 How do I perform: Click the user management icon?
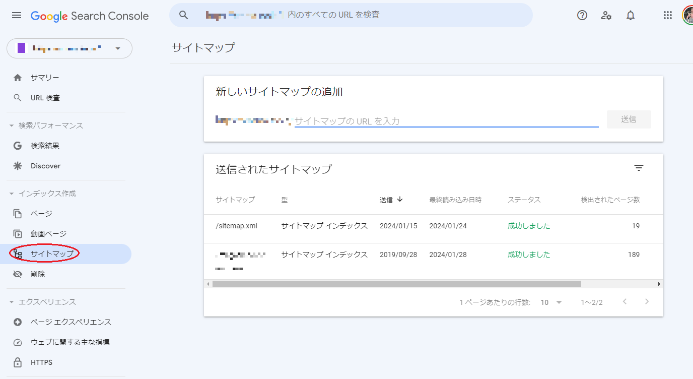click(x=606, y=15)
